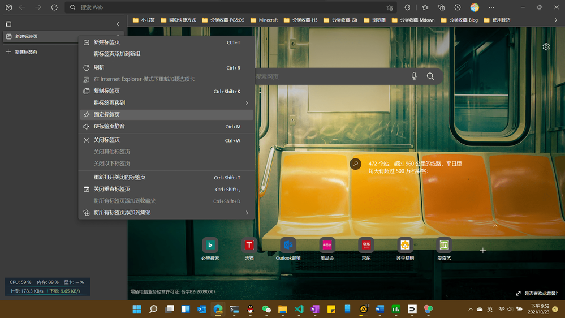The image size is (565, 318).
Task: Open the 浏览器 bookmarks folder
Action: [x=375, y=20]
